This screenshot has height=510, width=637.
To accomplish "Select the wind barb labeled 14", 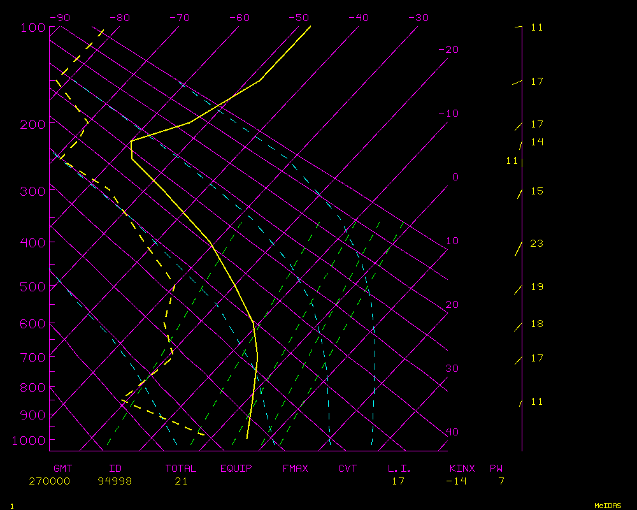I will (520, 145).
